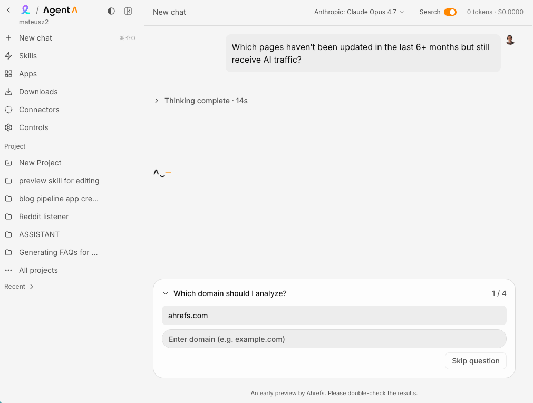Click folder icon beside ASSISTANT
Viewport: 533px width, 403px height.
pyautogui.click(x=8, y=234)
